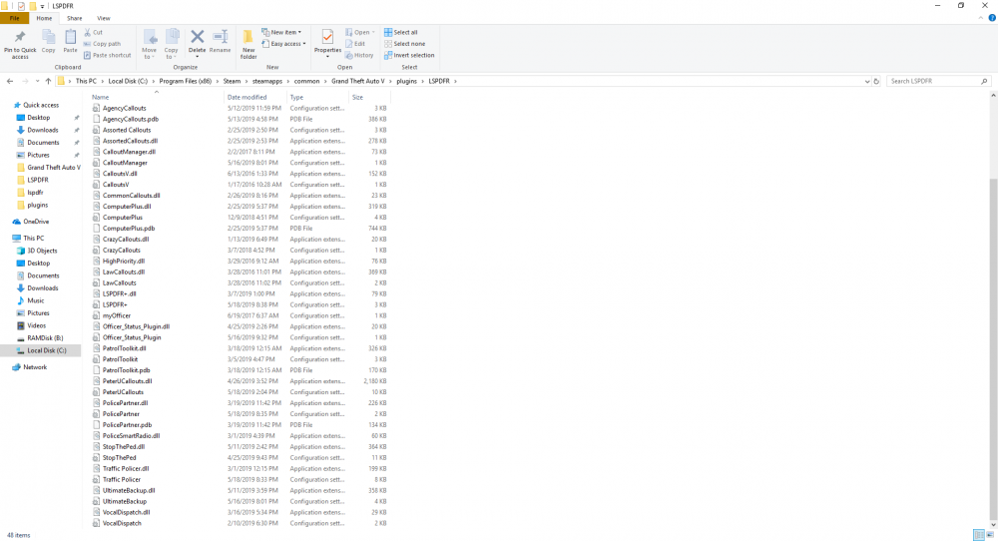Expand chevron after LSPDFR in address bar
The image size is (998, 541).
(x=456, y=82)
